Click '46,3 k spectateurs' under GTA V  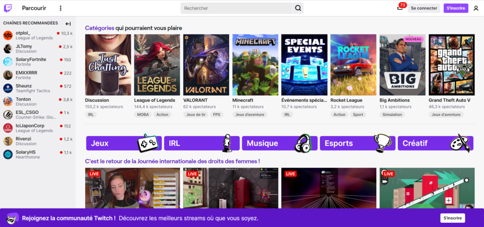(447, 107)
